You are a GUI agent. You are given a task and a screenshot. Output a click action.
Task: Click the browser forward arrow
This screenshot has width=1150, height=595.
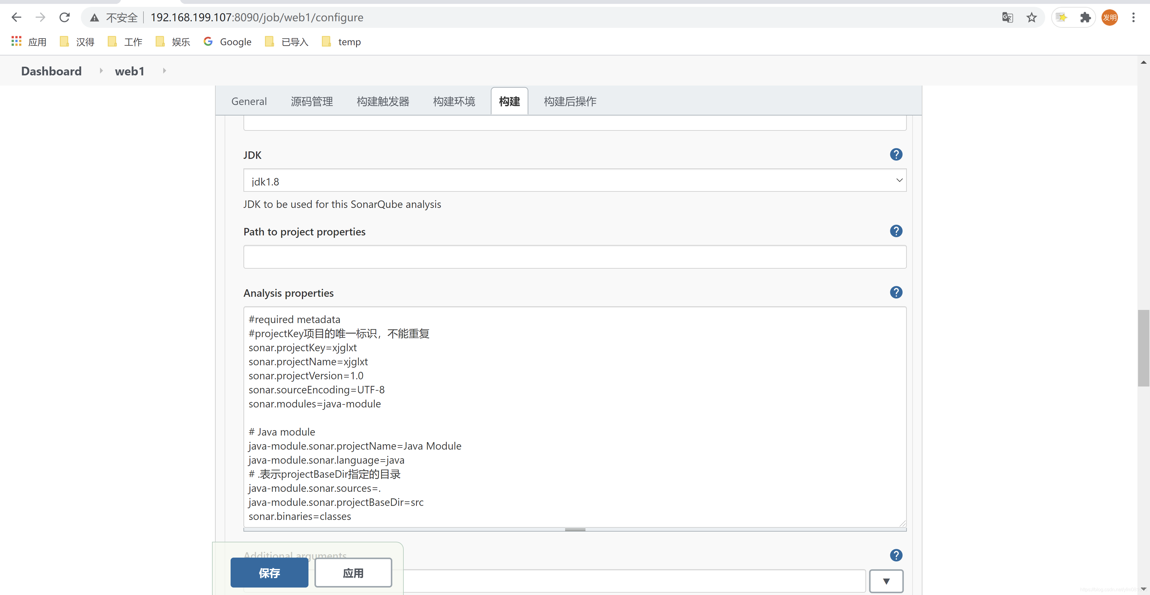tap(40, 17)
